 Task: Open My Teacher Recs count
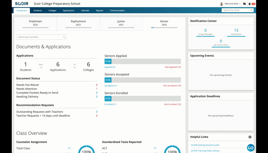pos(221,43)
